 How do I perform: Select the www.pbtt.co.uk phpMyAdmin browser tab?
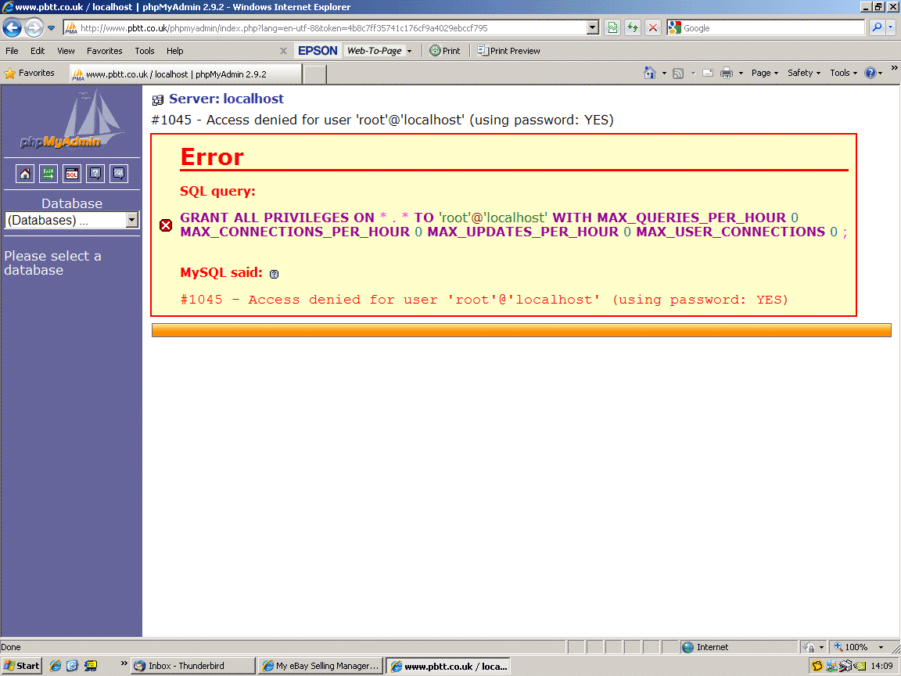185,74
